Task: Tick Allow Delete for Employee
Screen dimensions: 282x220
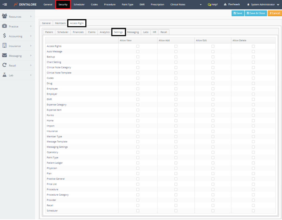Action: pos(253,89)
